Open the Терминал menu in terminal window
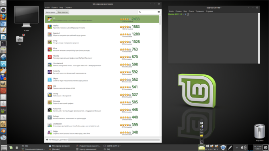The image size is (269, 151). pos(200,11)
